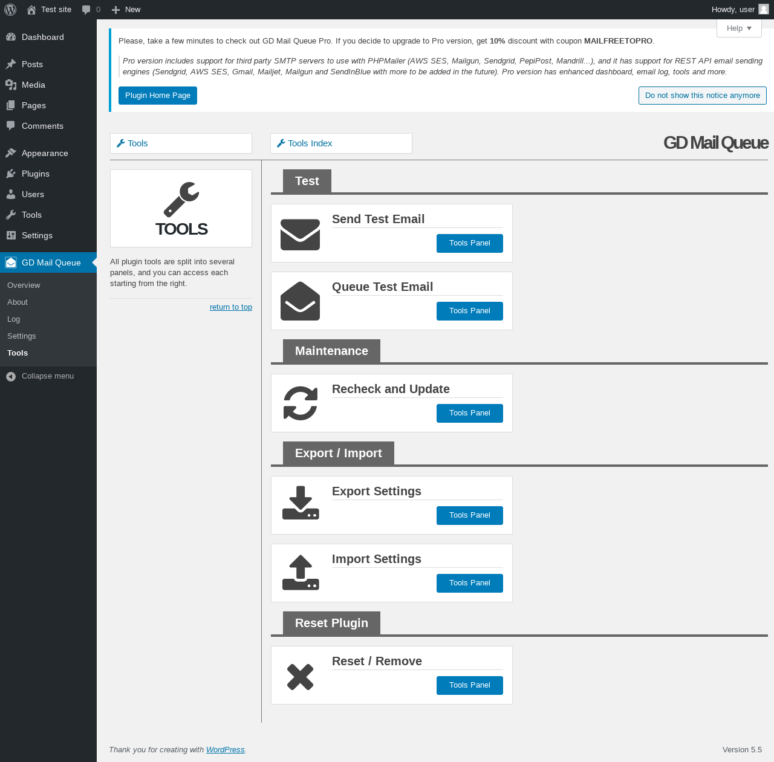Click the Import Settings upload icon

[301, 573]
